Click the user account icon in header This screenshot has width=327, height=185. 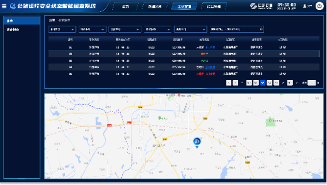[x=304, y=6]
